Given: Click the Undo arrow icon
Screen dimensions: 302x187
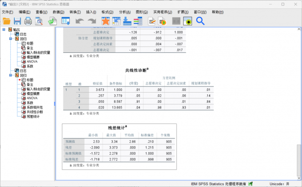Looking at the screenshot, I should click(x=79, y=21).
